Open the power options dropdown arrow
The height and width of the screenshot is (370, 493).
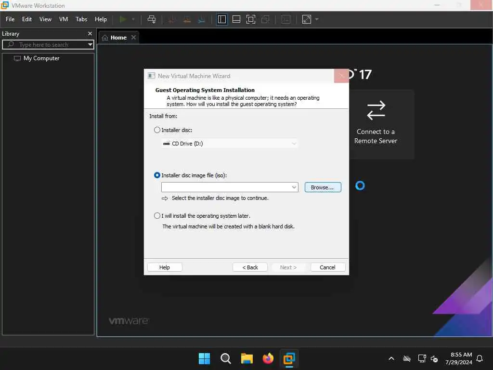[x=133, y=19]
